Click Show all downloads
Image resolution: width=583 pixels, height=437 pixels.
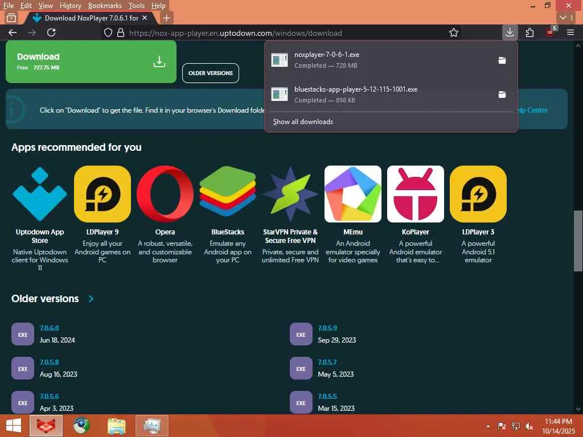(303, 122)
